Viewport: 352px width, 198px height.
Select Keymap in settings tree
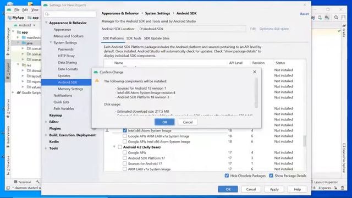click(56, 115)
